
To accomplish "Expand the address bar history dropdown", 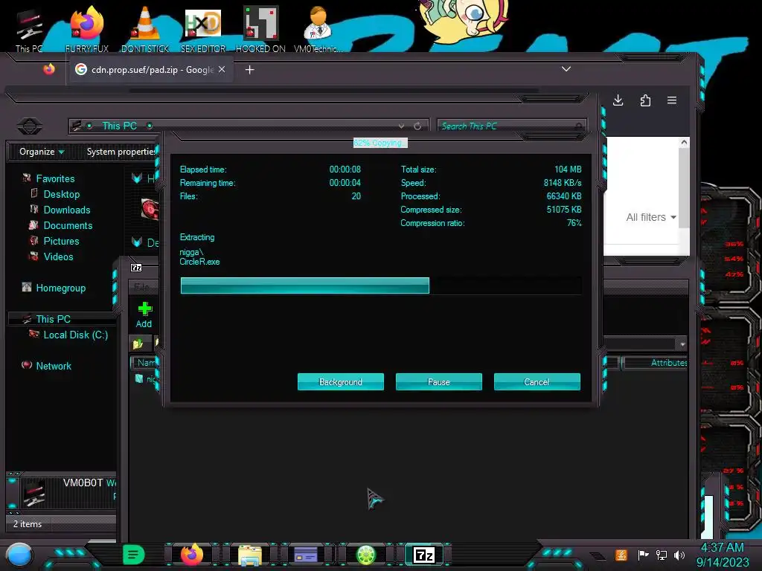I will click(x=401, y=126).
